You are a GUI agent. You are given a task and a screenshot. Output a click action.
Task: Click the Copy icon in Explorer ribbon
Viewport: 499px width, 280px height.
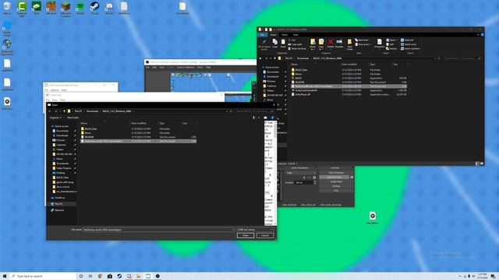pyautogui.click(x=274, y=44)
